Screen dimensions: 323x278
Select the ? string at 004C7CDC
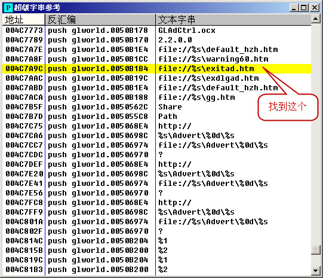click(x=161, y=155)
